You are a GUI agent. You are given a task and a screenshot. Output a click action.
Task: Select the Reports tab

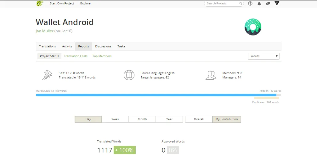tap(83, 46)
